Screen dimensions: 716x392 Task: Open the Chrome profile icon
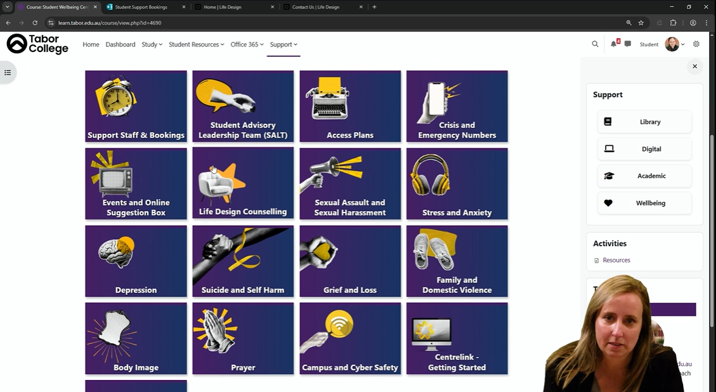693,22
